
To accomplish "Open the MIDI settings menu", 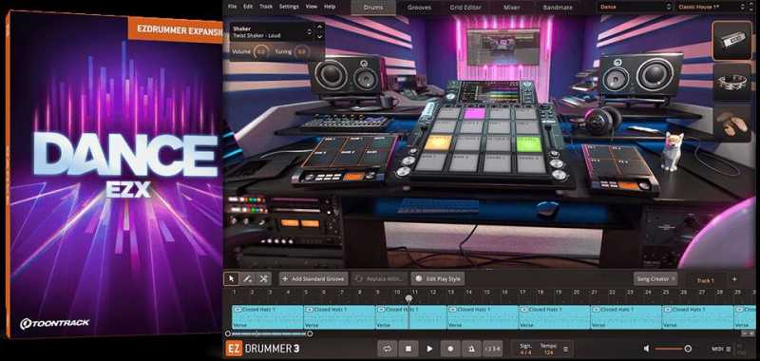I will point(721,349).
